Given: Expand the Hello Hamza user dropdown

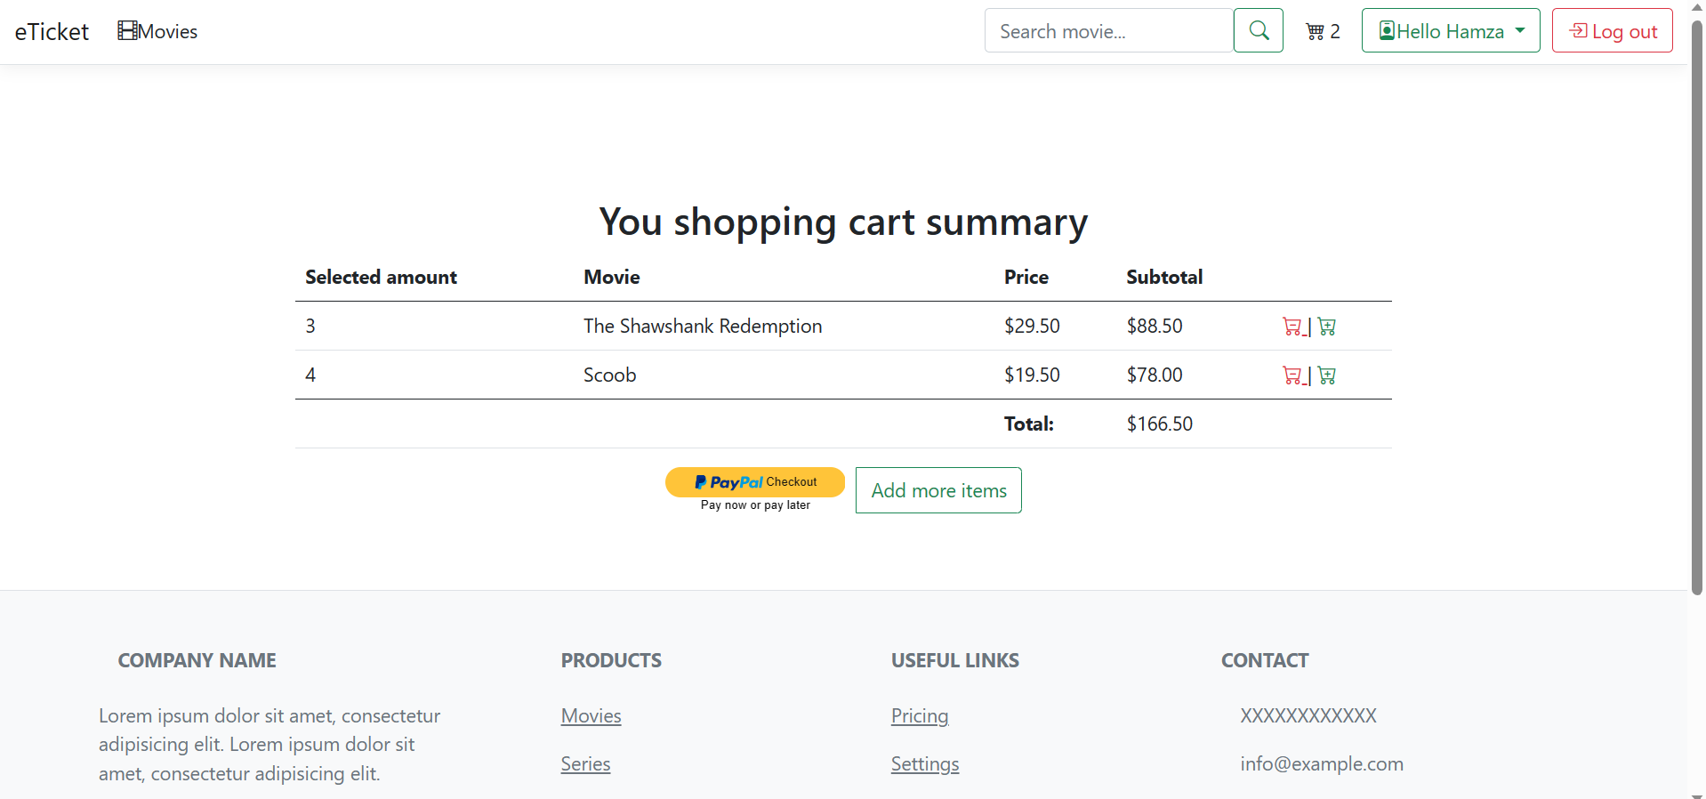Looking at the screenshot, I should [x=1450, y=31].
